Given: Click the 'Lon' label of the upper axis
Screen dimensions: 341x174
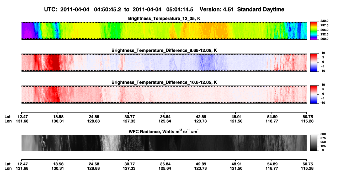Looking at the screenshot, I should point(8,121).
